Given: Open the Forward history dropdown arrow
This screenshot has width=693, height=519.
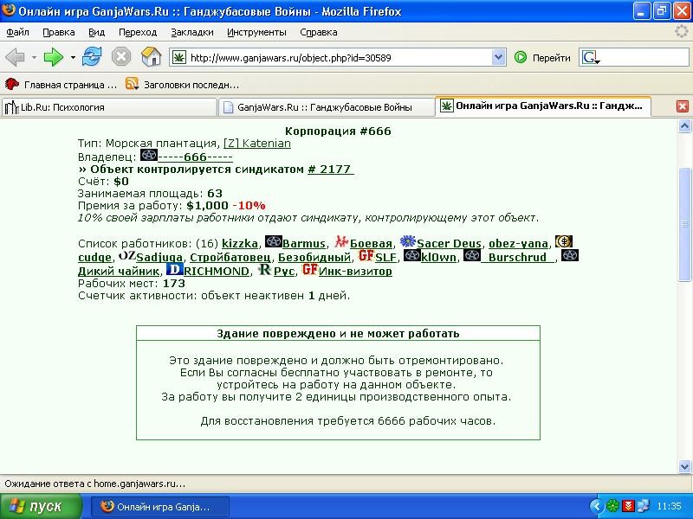Looking at the screenshot, I should coord(73,57).
